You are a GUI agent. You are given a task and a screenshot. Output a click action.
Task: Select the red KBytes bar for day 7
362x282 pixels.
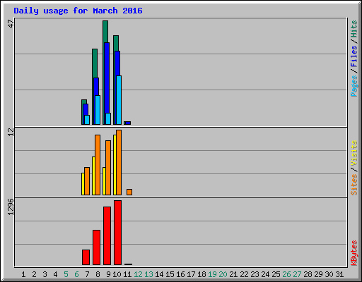tap(86, 257)
